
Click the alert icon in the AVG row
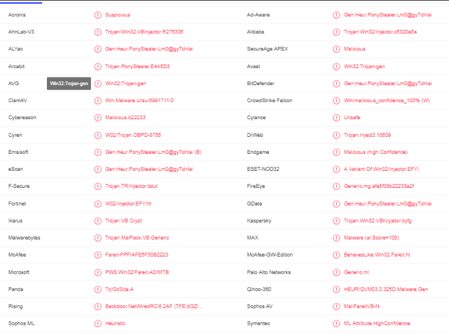[x=98, y=83]
